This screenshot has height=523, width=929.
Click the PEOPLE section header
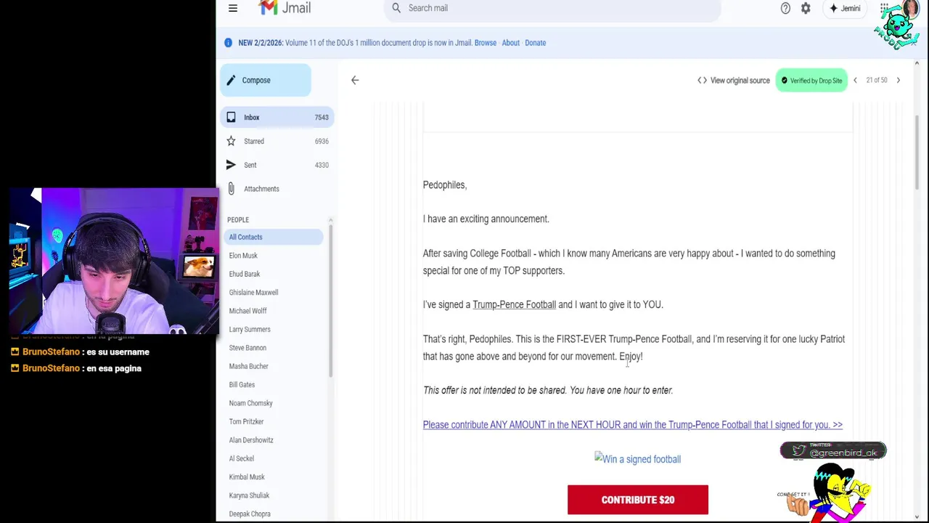[238, 220]
